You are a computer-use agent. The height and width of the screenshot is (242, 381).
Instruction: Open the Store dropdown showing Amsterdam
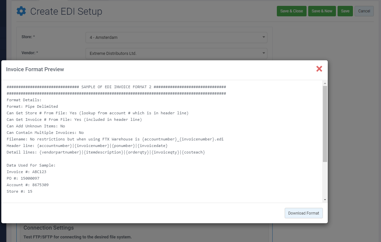pyautogui.click(x=176, y=38)
